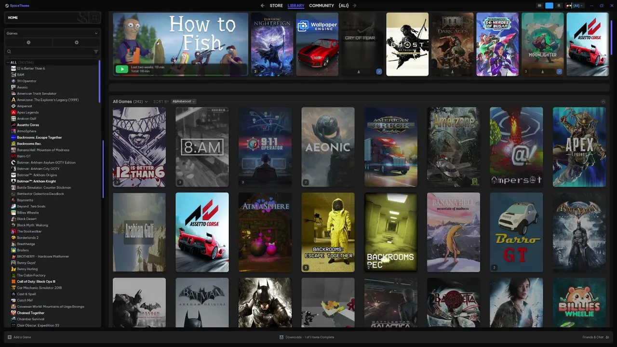
Task: Click the blue badge on the Moonlighter tile
Action: pos(559,72)
